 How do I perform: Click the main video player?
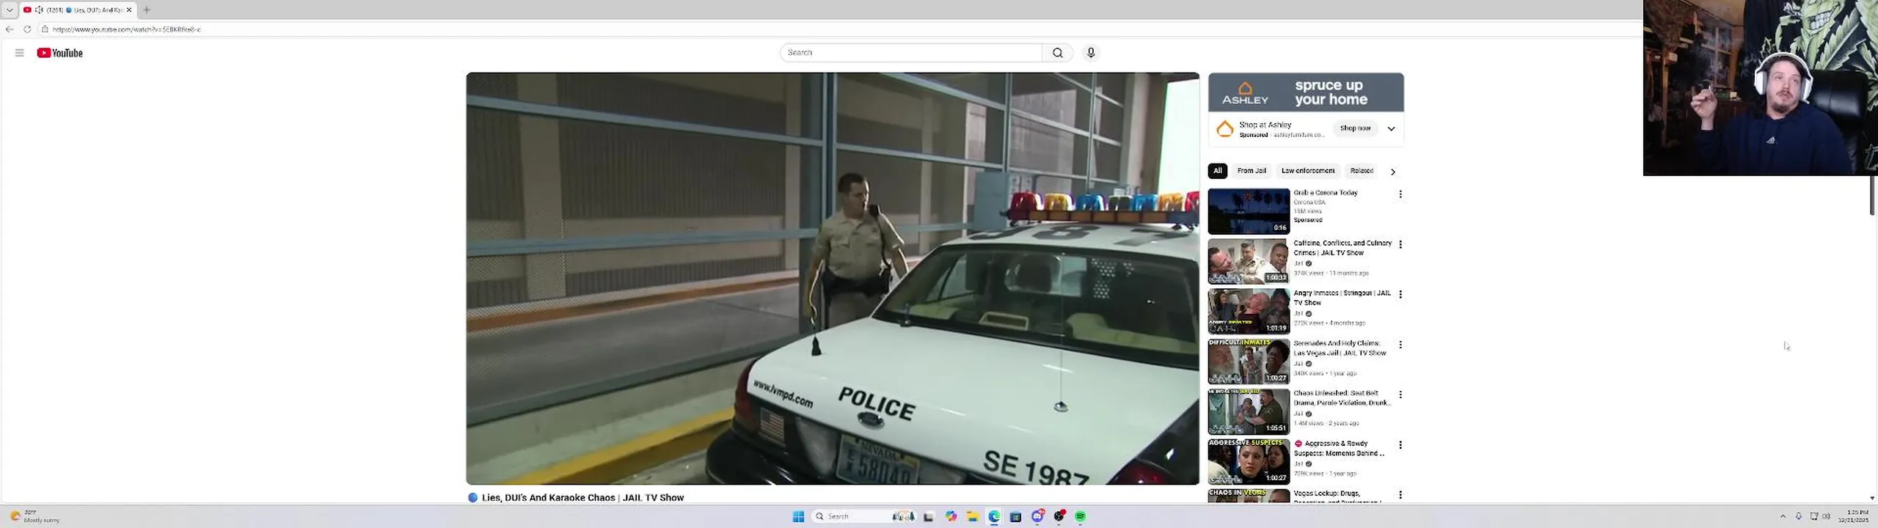click(x=833, y=278)
